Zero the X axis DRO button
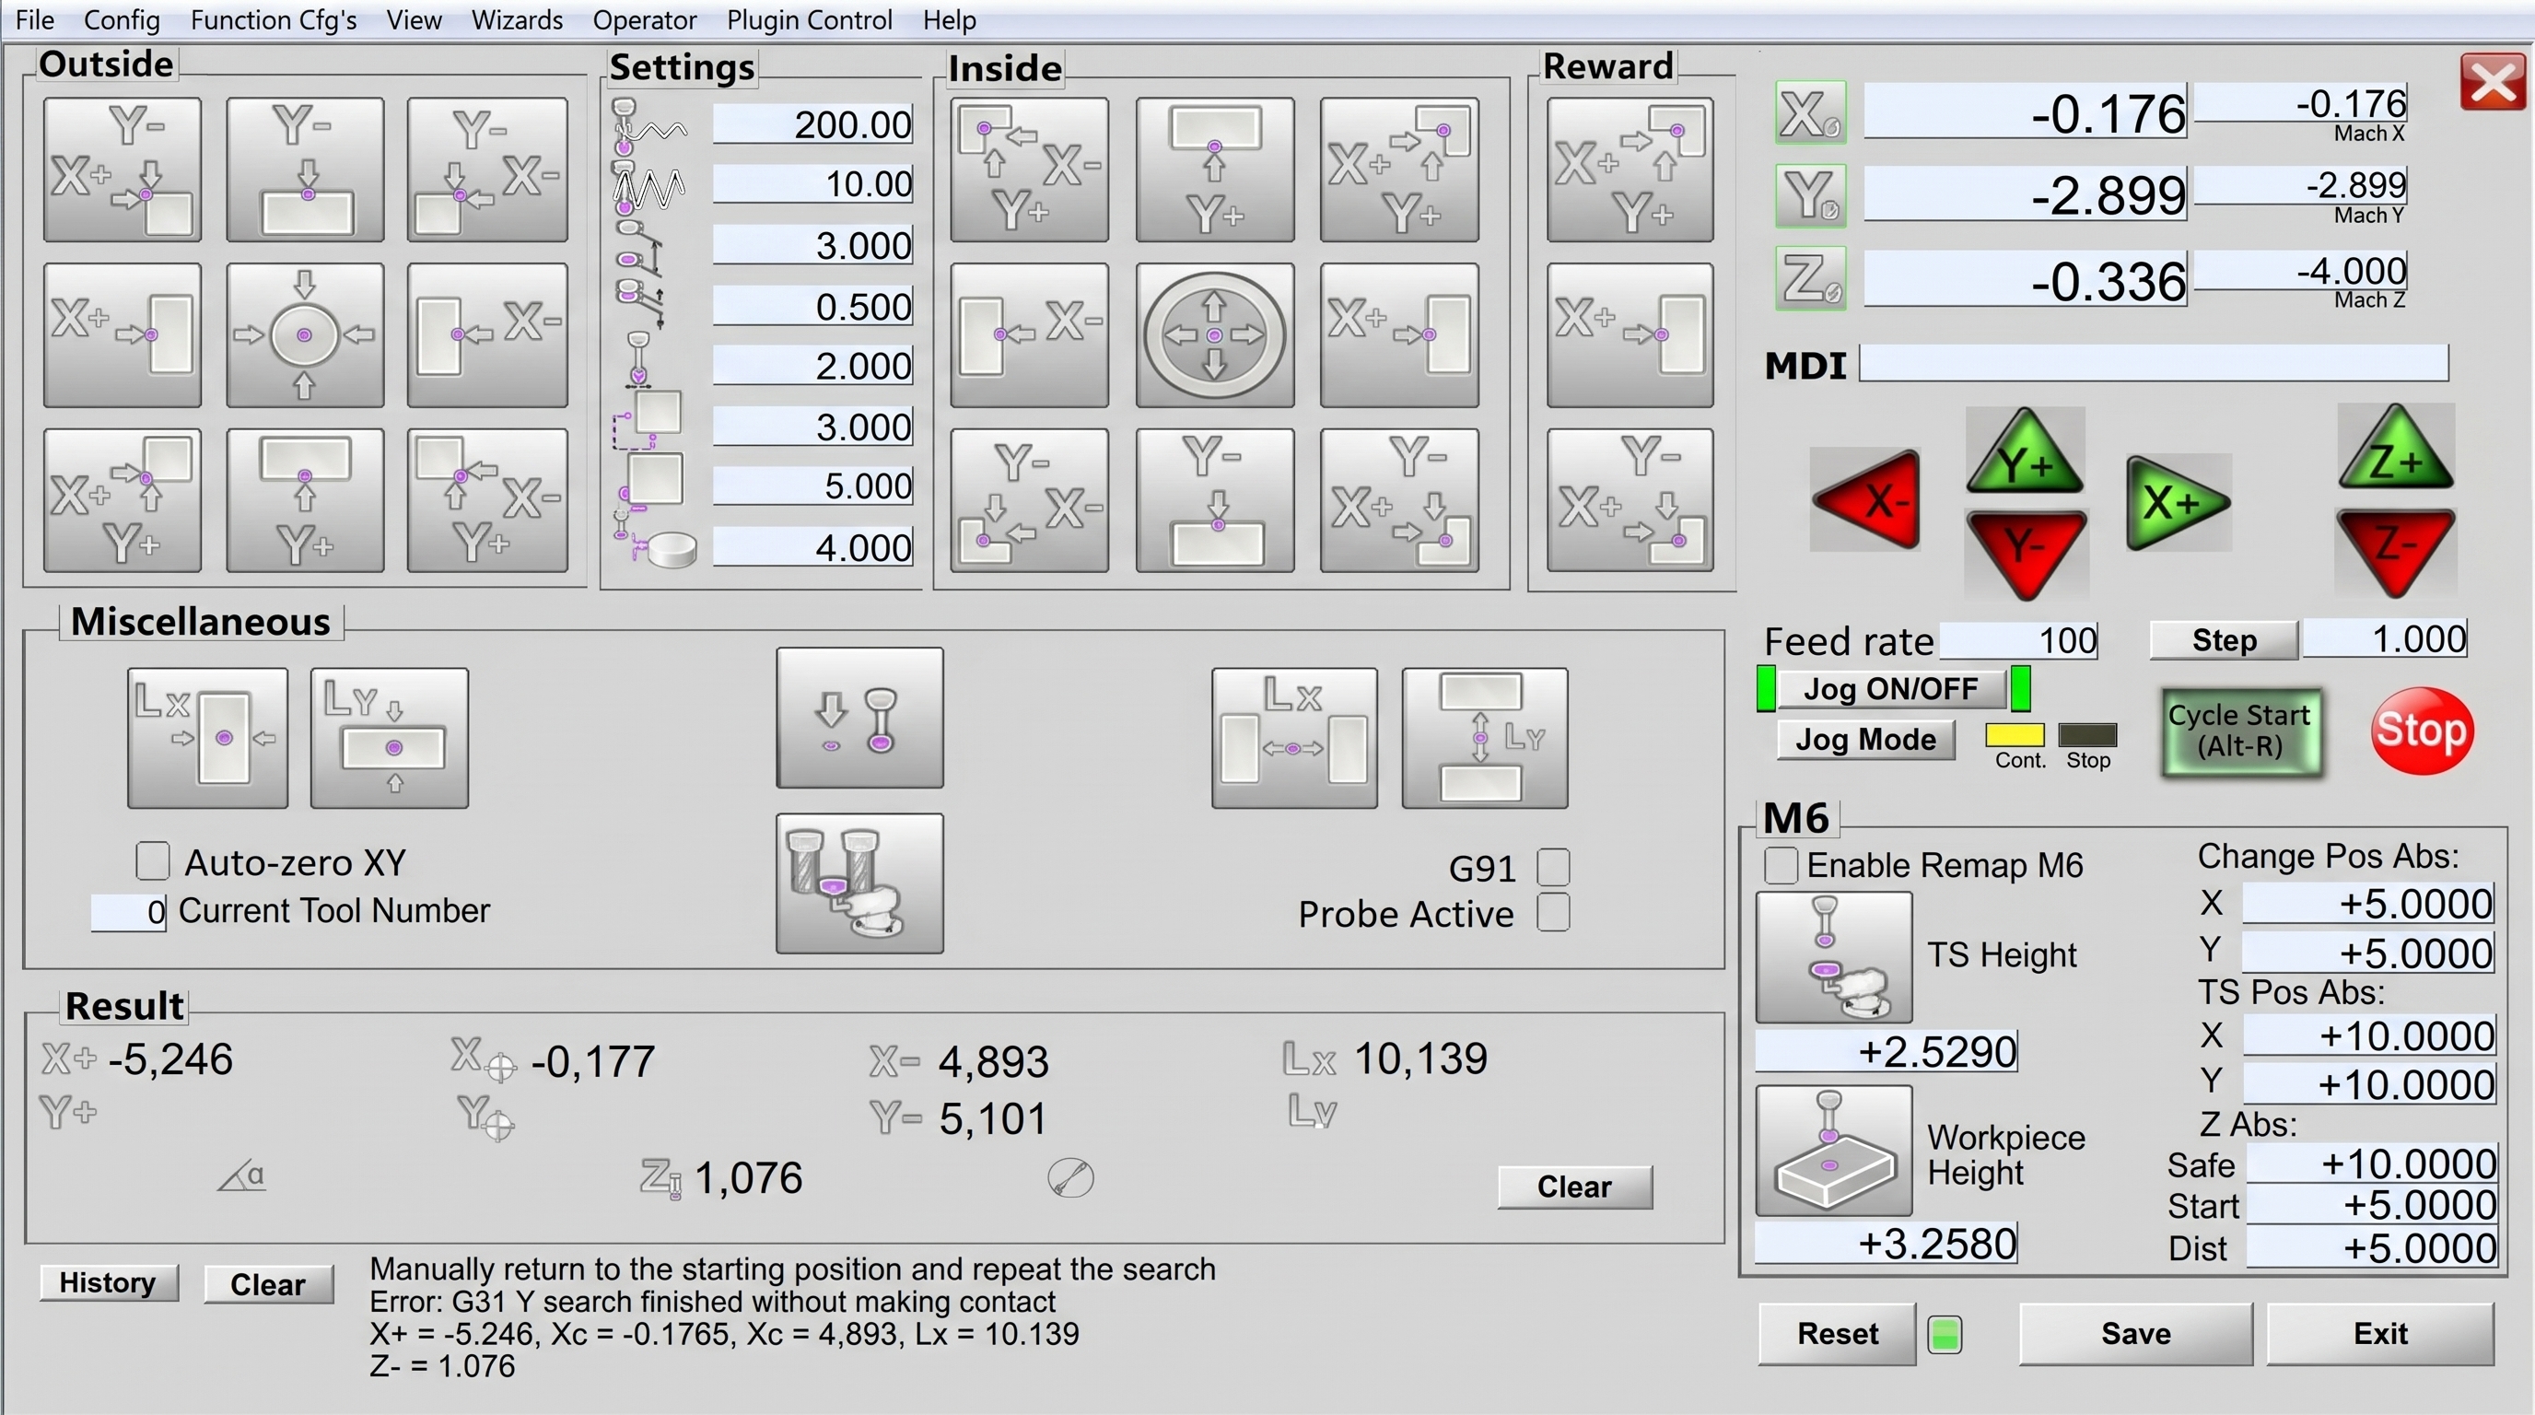The image size is (2535, 1415). 1810,113
